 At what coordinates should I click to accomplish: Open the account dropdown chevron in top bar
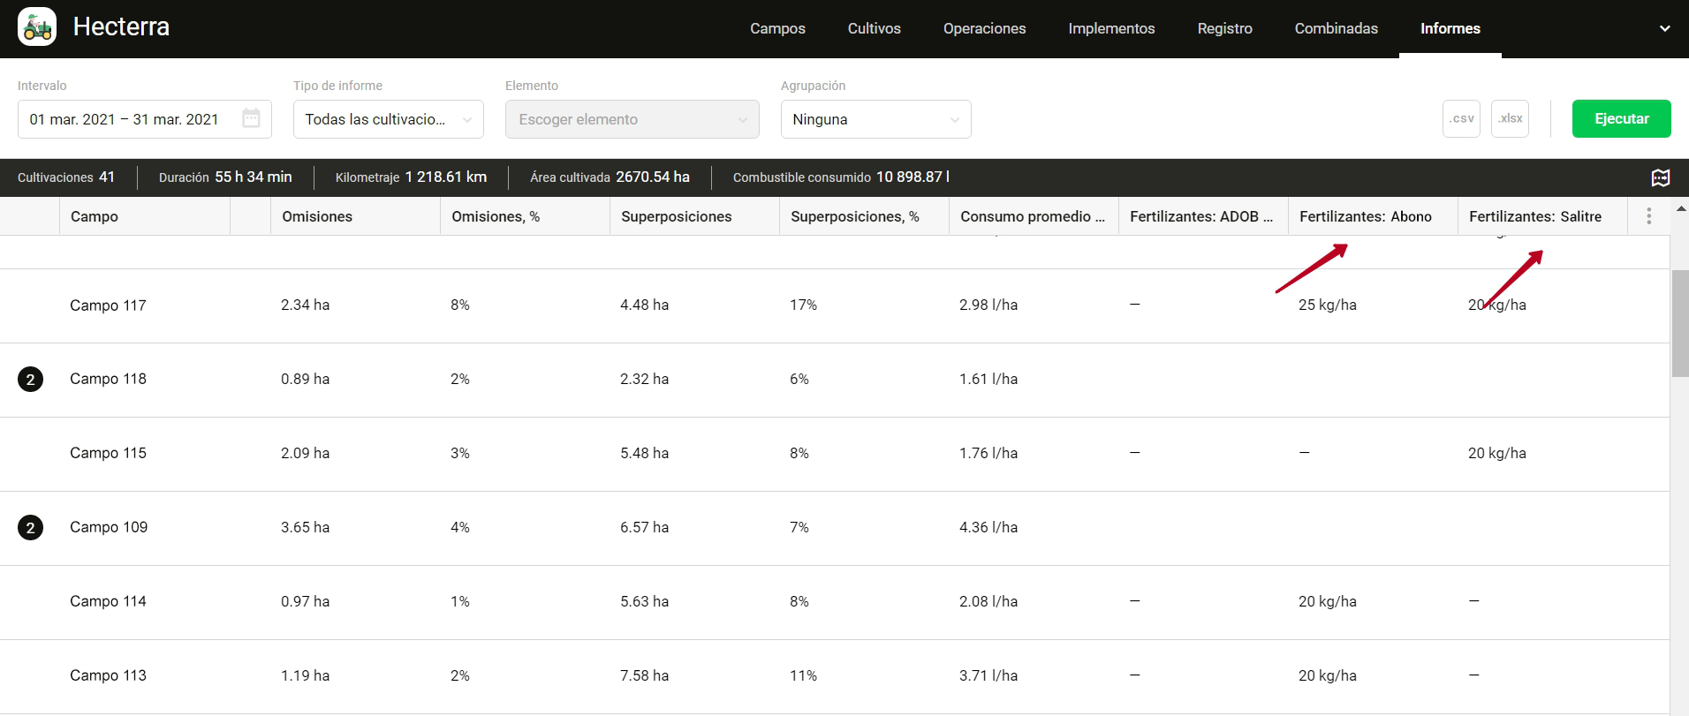tap(1664, 28)
